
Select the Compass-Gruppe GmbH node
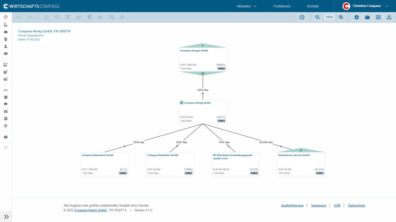(x=202, y=60)
